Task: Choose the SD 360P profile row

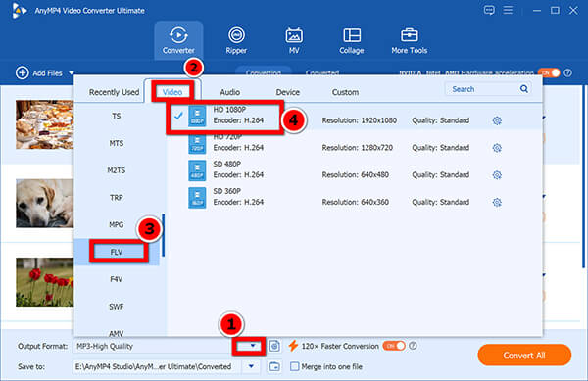Action: [355, 198]
